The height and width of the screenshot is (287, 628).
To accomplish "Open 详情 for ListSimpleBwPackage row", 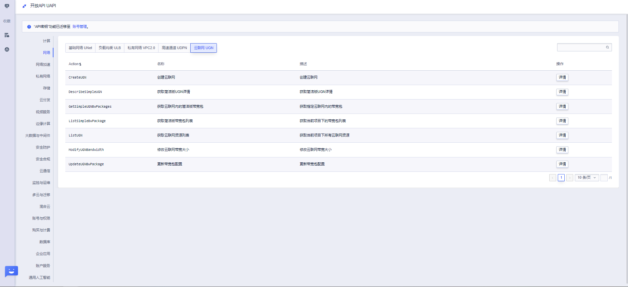I will pos(562,121).
